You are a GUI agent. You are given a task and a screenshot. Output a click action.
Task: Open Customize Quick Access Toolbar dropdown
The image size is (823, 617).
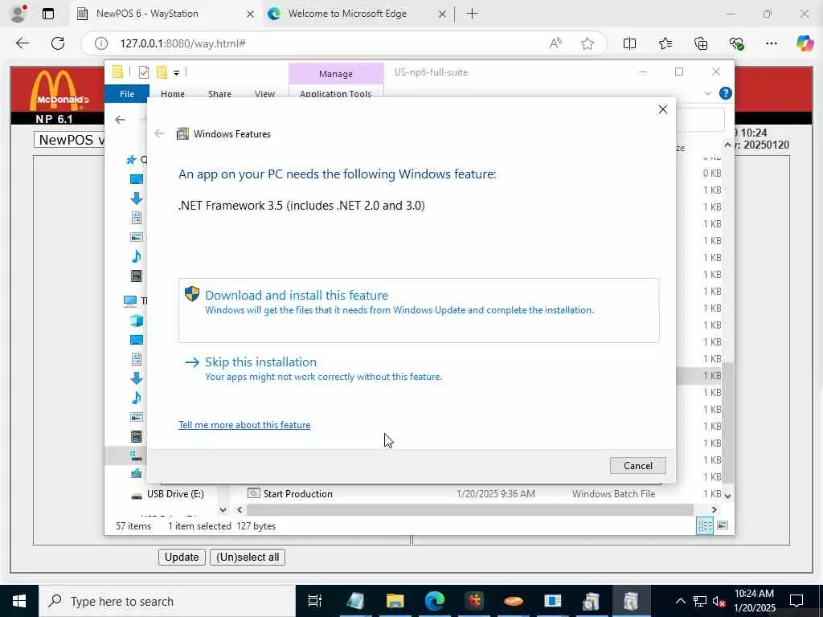tap(176, 73)
